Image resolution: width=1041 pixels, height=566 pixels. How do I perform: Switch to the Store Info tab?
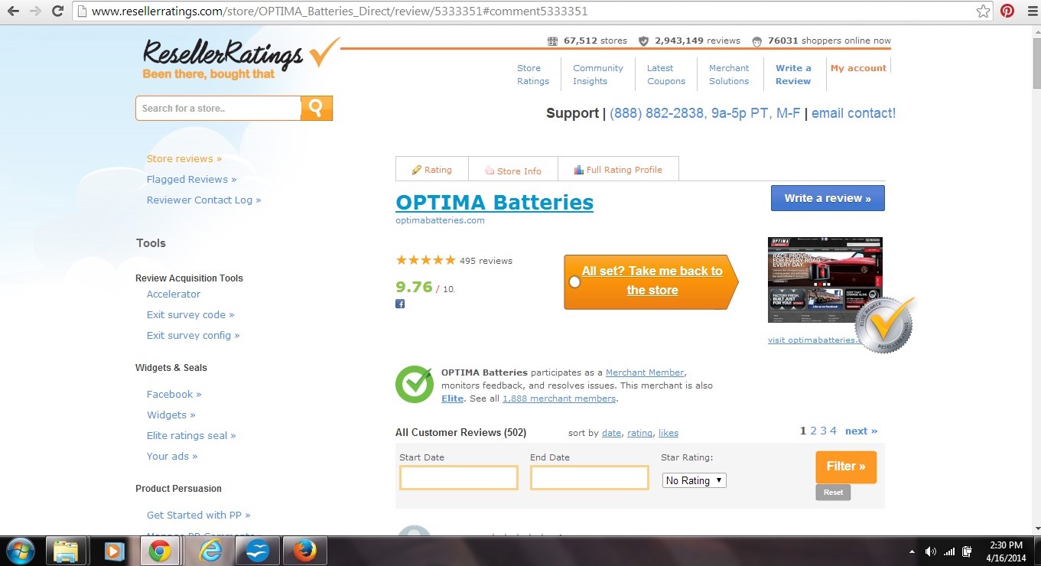click(x=513, y=170)
